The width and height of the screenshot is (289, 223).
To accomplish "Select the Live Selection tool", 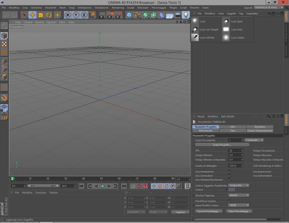I will (24, 15).
